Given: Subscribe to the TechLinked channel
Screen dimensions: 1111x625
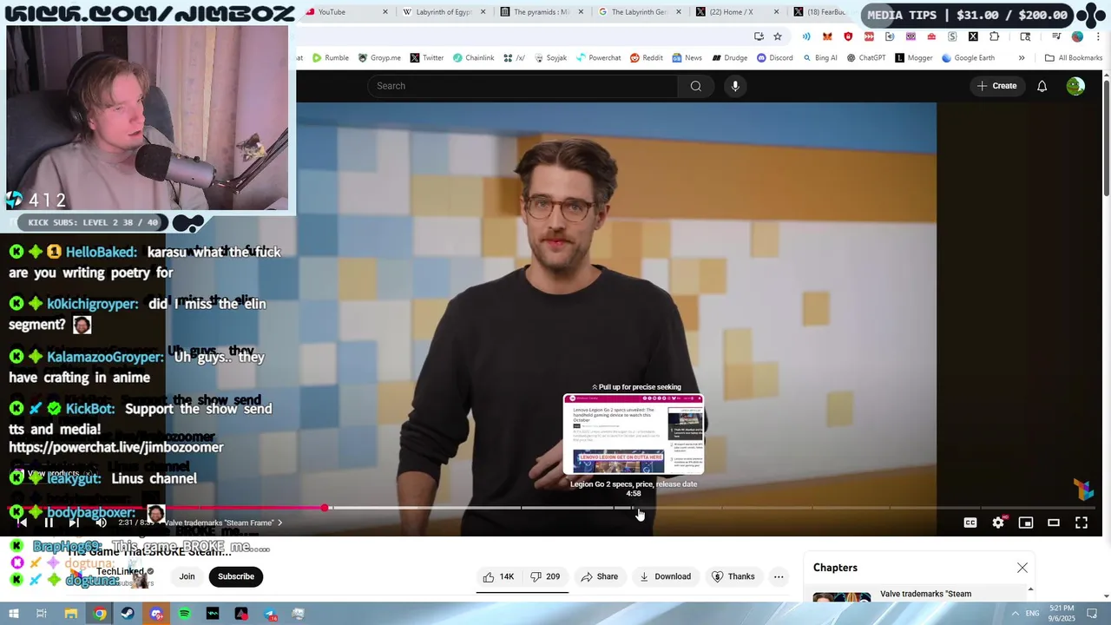Looking at the screenshot, I should [x=236, y=576].
